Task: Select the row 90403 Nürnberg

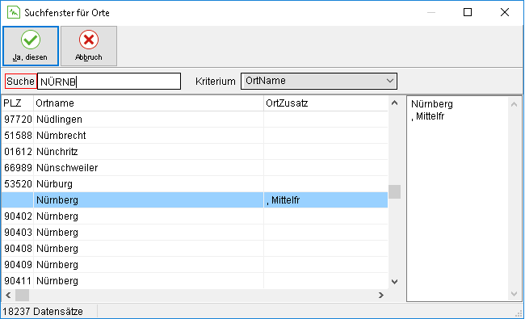Action: point(195,233)
